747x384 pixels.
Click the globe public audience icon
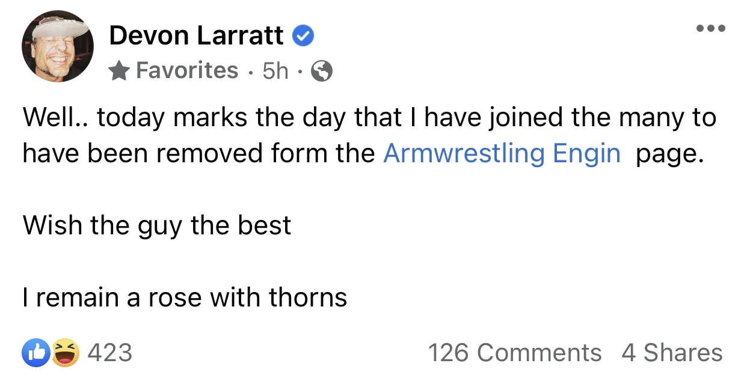tap(322, 72)
